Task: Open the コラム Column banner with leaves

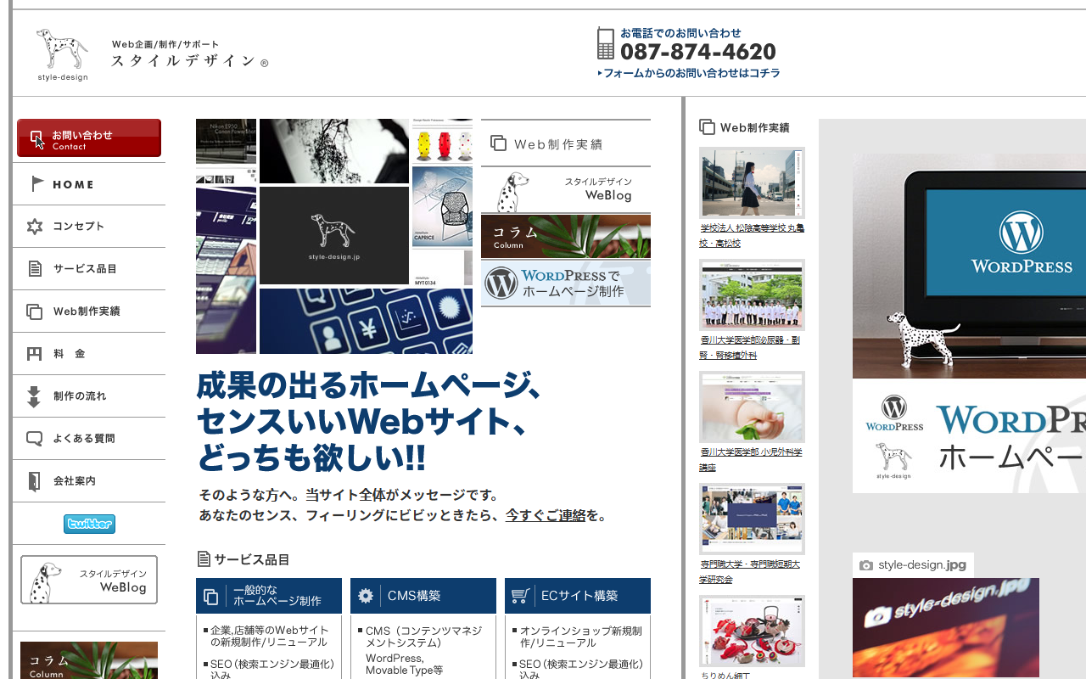Action: pyautogui.click(x=565, y=236)
